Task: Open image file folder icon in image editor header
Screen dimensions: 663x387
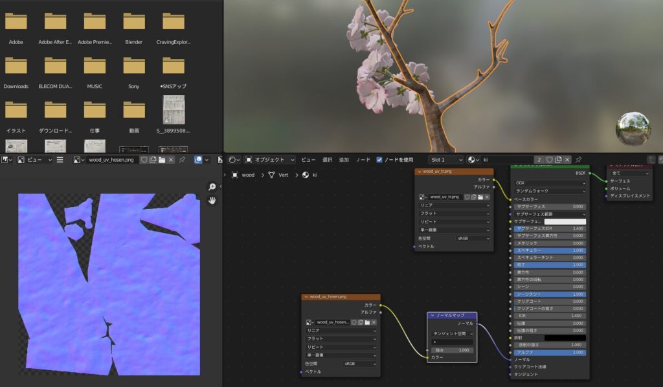Action: pos(162,159)
